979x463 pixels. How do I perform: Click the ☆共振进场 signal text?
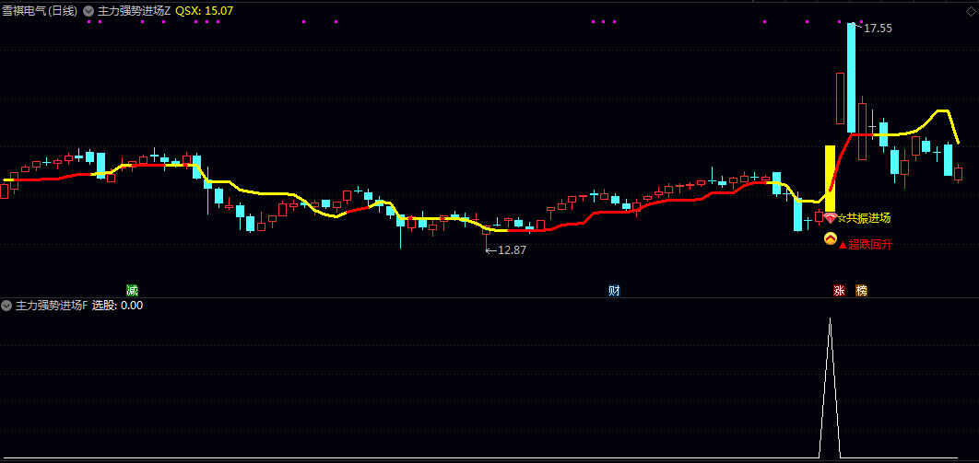click(864, 218)
